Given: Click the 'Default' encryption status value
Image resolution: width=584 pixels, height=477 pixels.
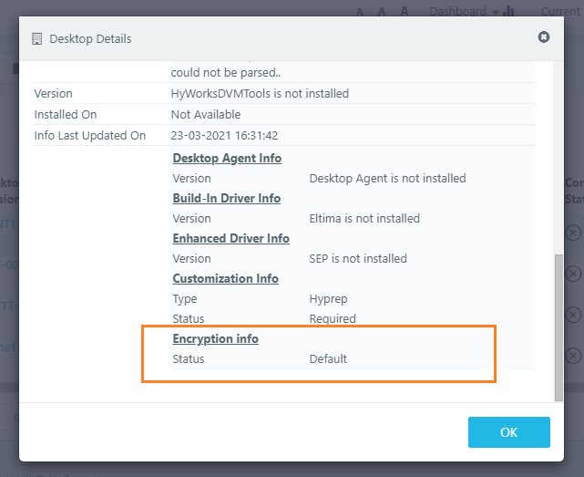Looking at the screenshot, I should 328,358.
